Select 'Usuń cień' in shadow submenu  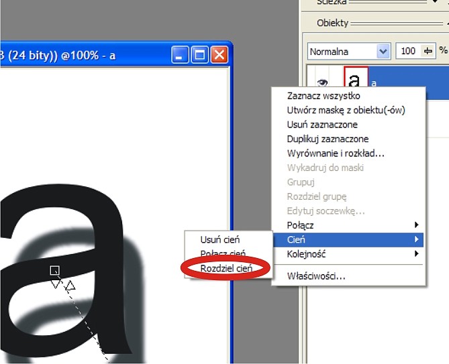(220, 239)
